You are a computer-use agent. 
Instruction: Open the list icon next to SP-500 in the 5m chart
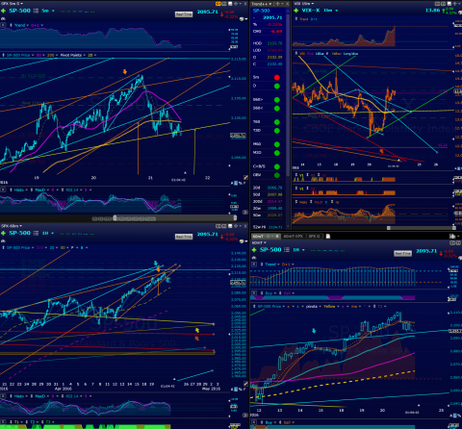point(36,11)
